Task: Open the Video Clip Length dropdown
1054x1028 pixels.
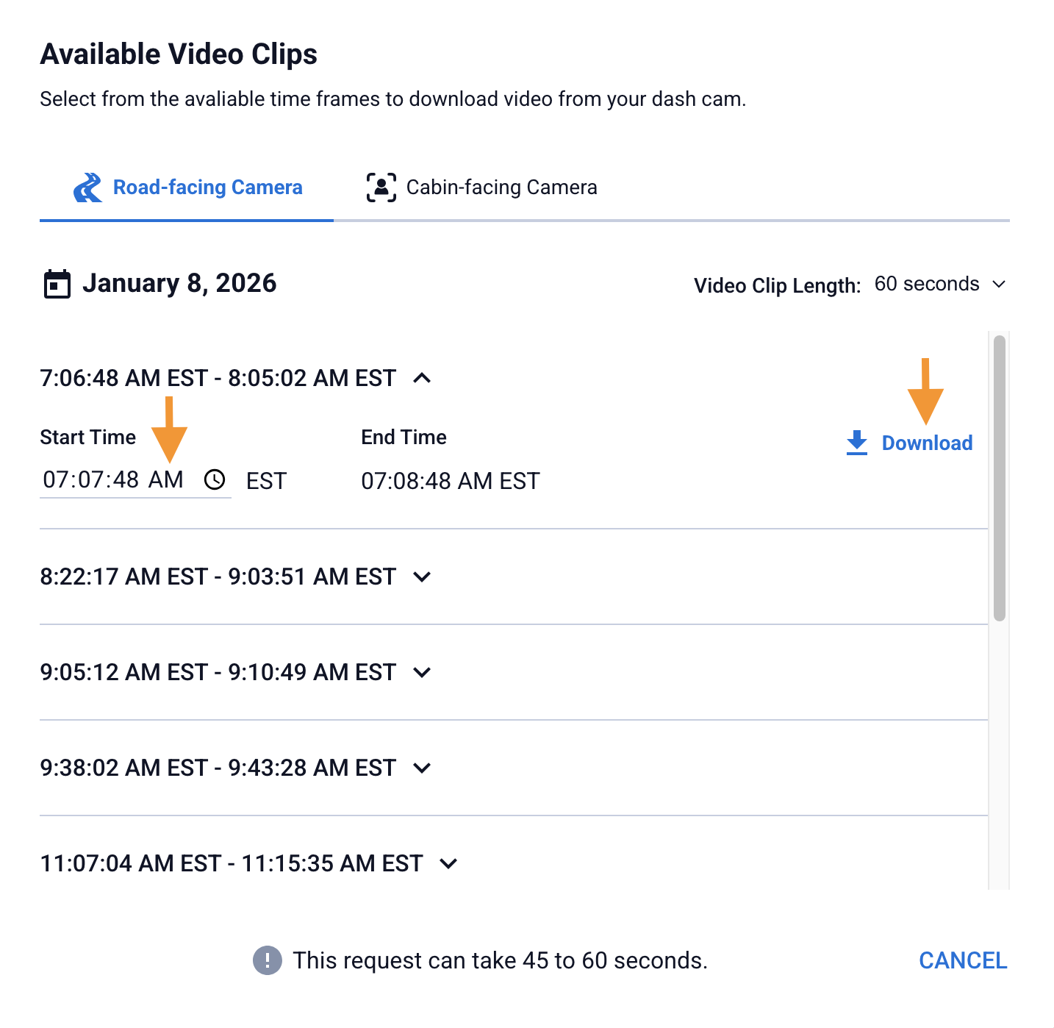Action: [x=999, y=285]
